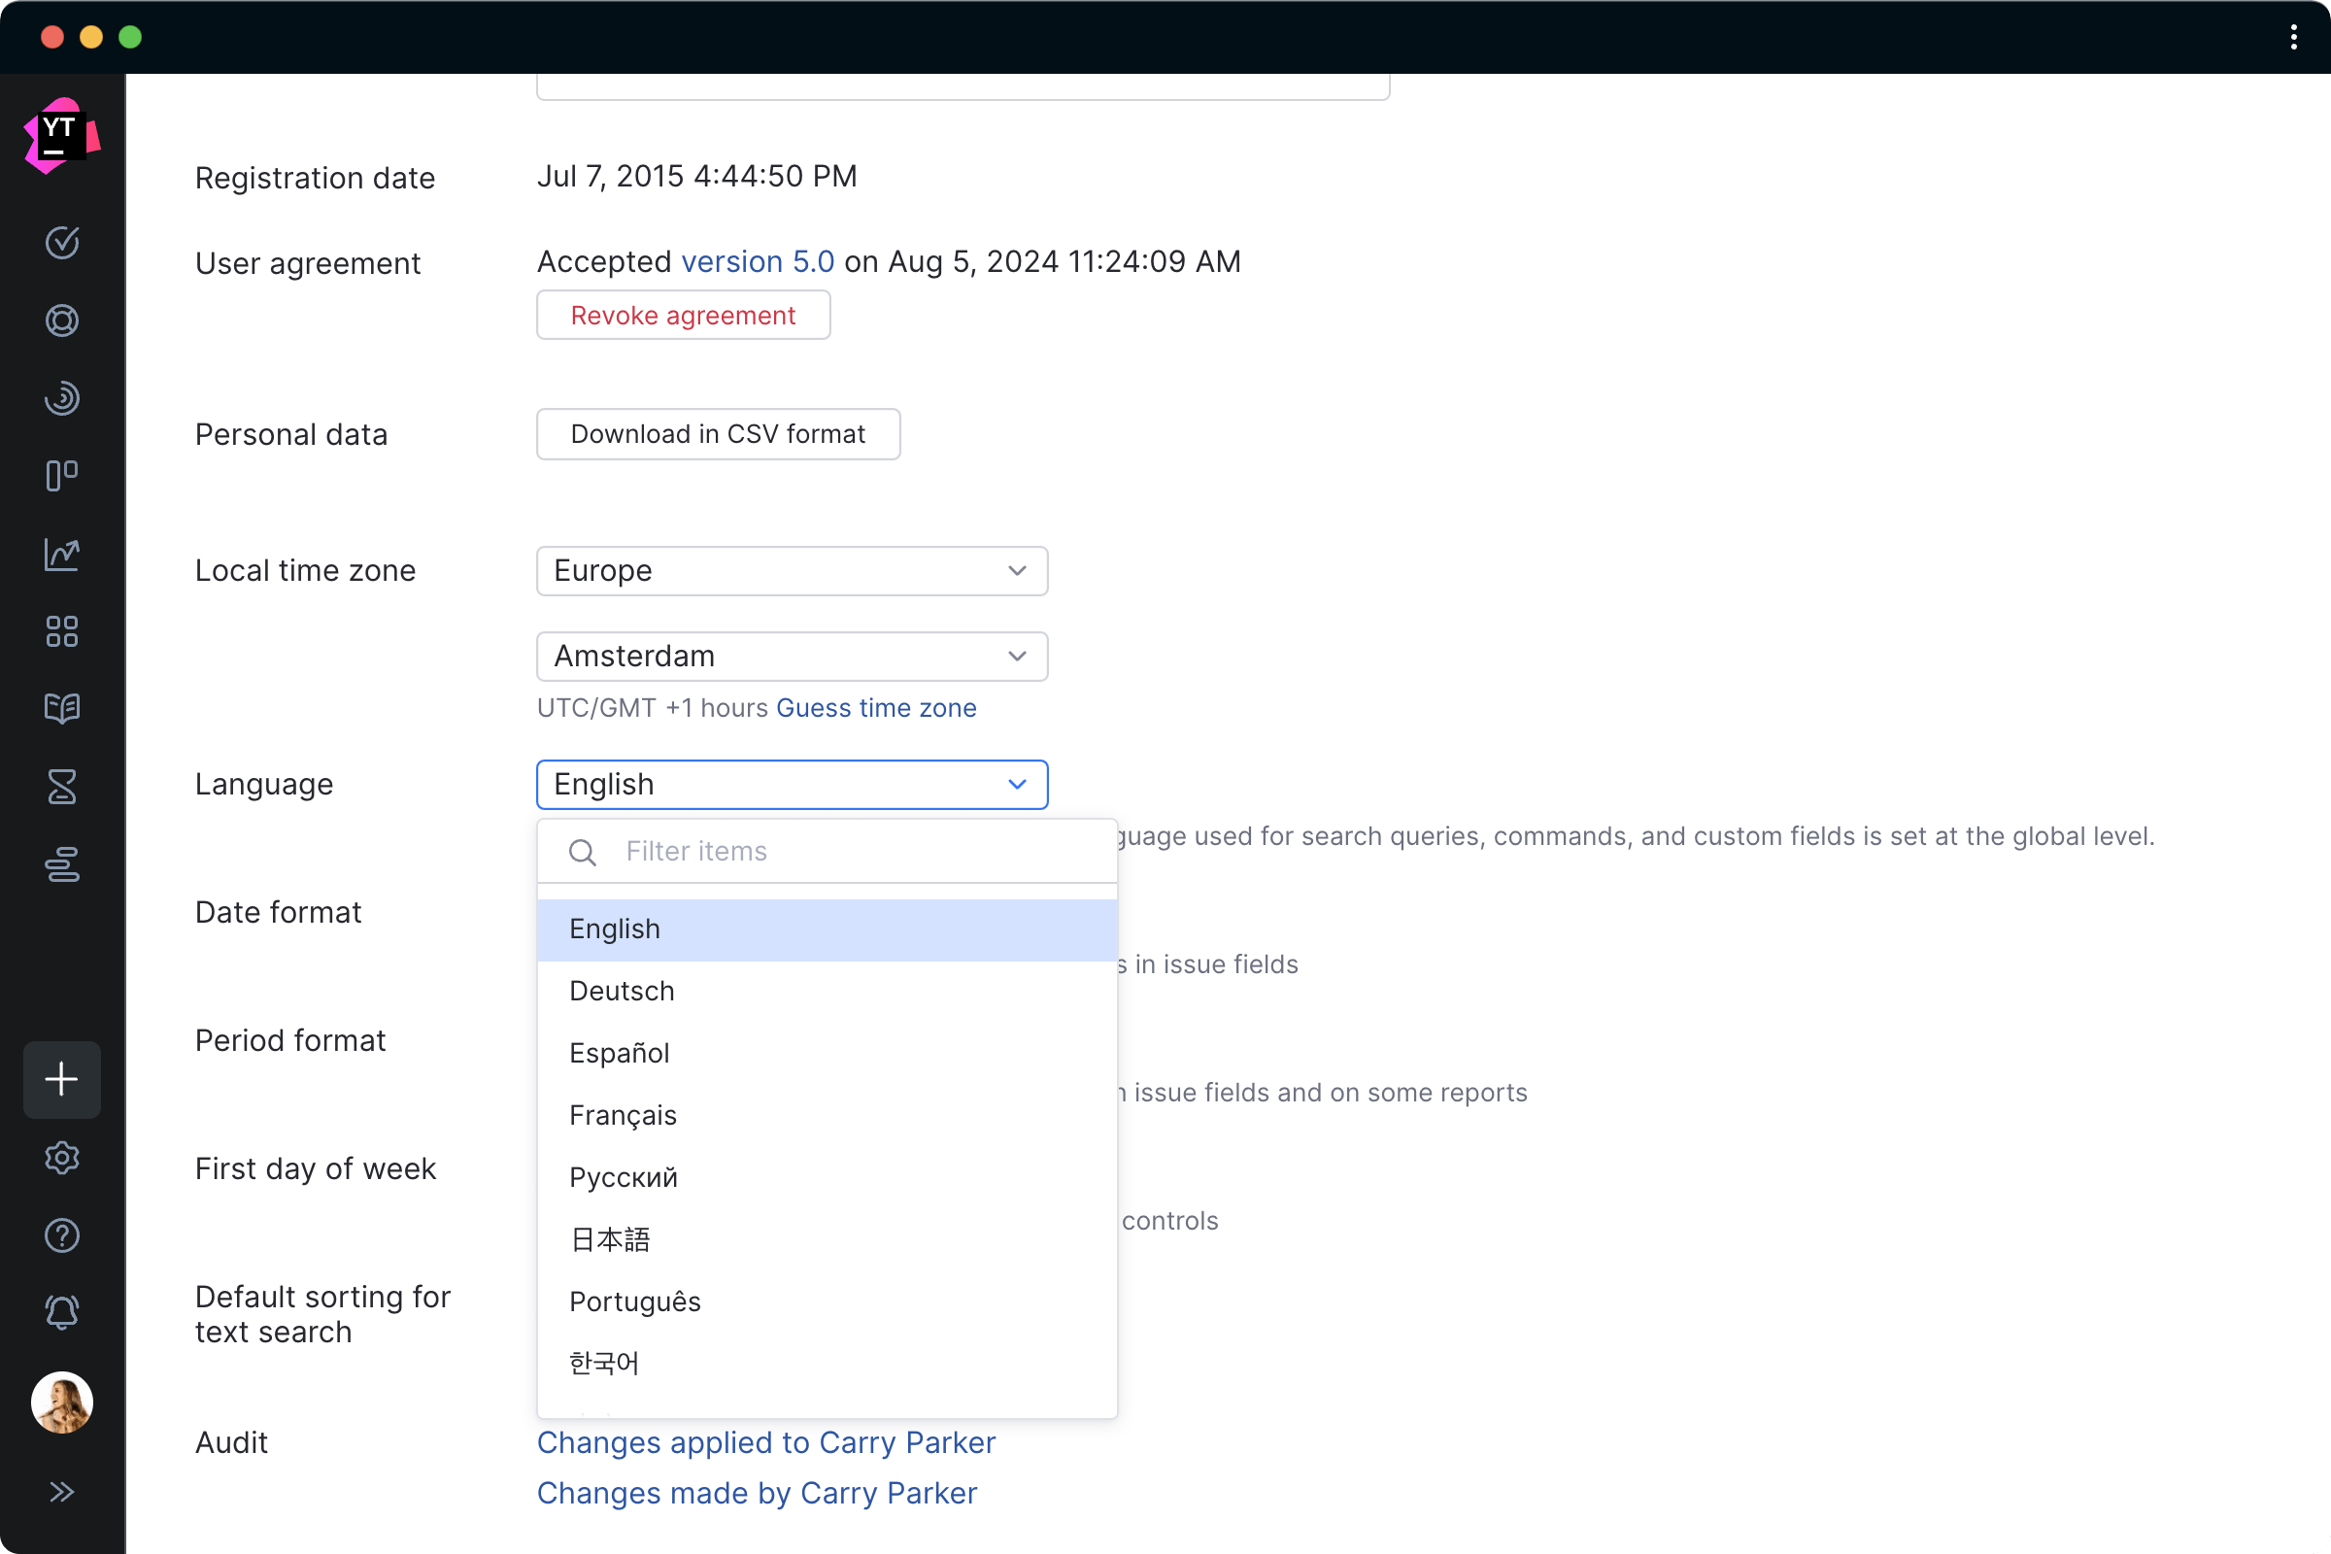Open the Europe time zone dropdown
Screen dimensions: 2331x1554
[791, 571]
